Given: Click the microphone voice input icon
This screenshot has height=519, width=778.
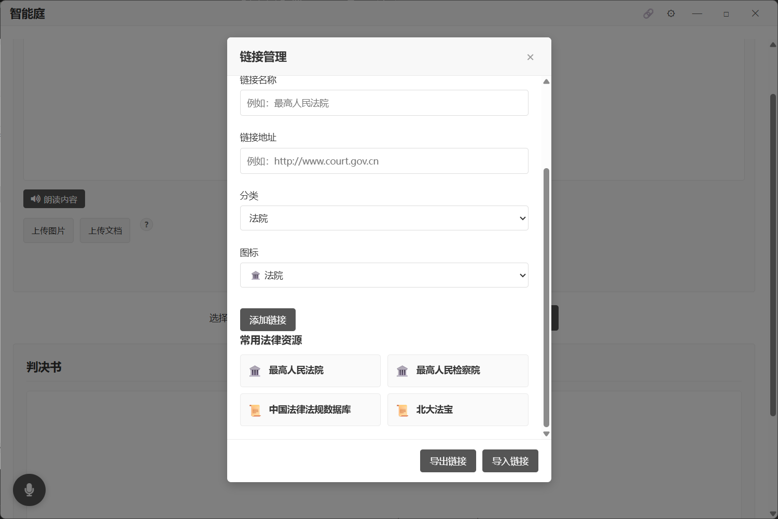Looking at the screenshot, I should [x=29, y=489].
